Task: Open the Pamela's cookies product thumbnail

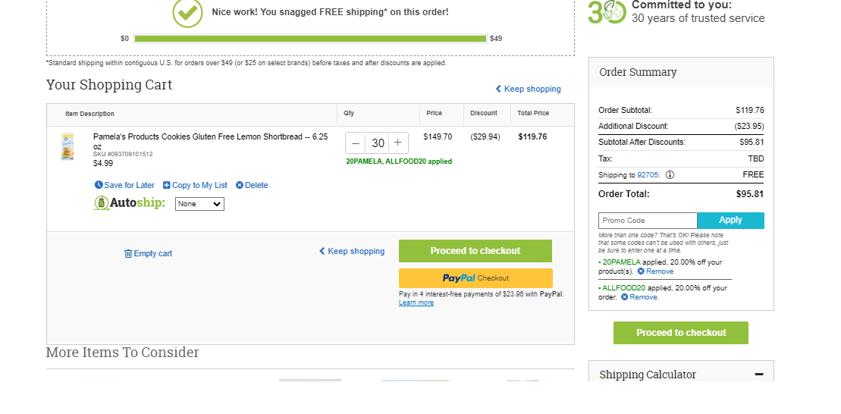Action: coord(67,146)
